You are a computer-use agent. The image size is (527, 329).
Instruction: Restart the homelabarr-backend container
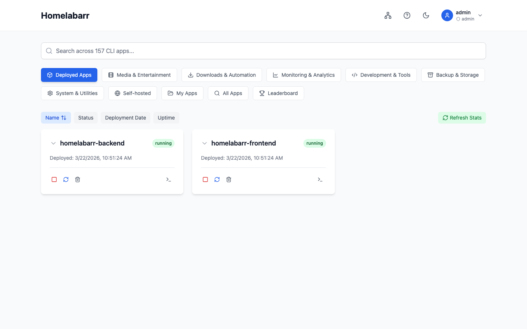coord(66,179)
